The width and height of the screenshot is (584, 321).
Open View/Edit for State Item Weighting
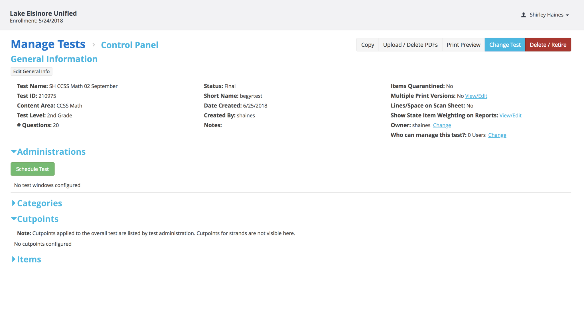pyautogui.click(x=510, y=116)
